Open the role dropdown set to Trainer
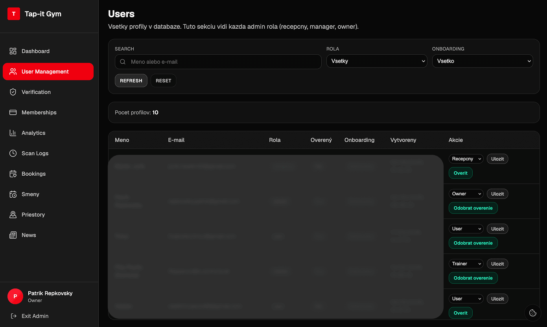Screen dimensions: 547x327 [466, 264]
